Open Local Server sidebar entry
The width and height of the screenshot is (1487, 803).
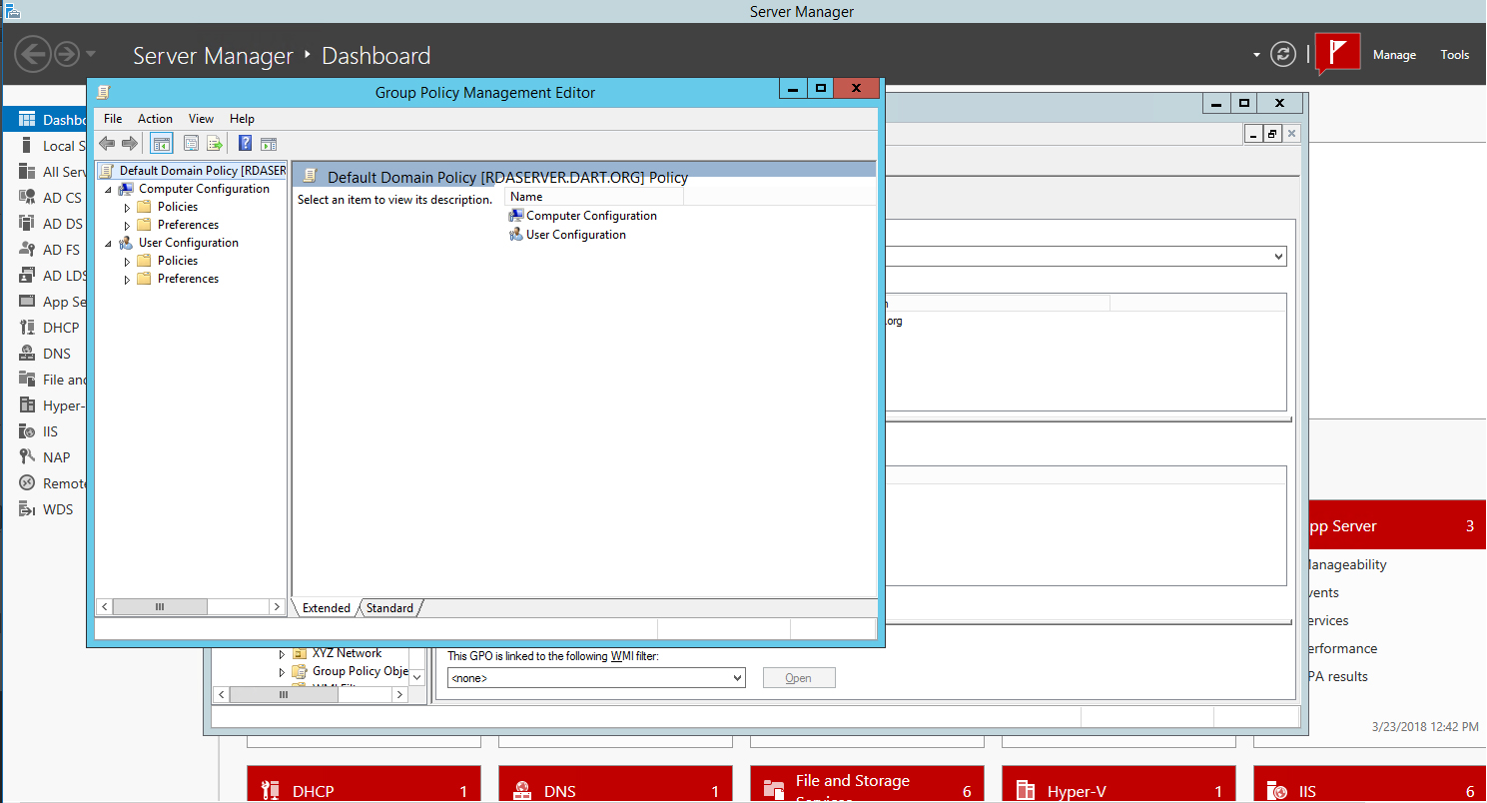point(53,146)
